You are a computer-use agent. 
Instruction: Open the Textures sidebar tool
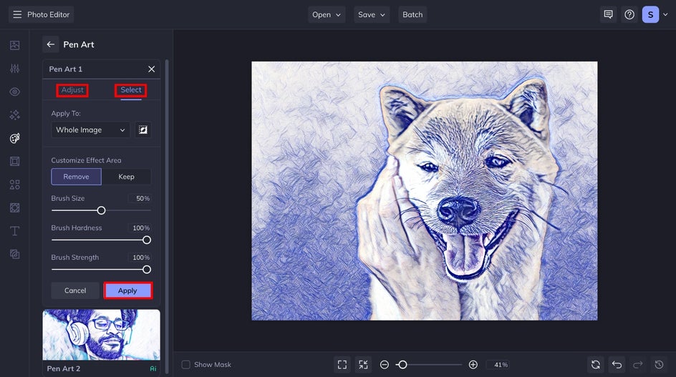[14, 208]
